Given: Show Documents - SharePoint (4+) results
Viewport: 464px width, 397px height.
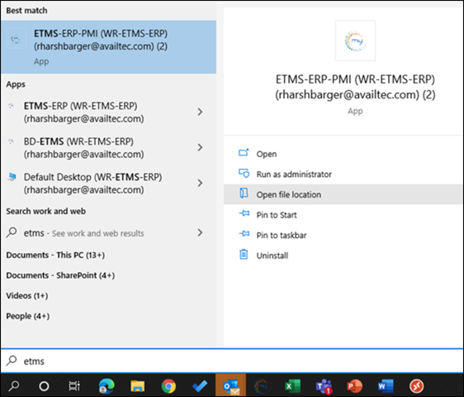Looking at the screenshot, I should [x=60, y=275].
